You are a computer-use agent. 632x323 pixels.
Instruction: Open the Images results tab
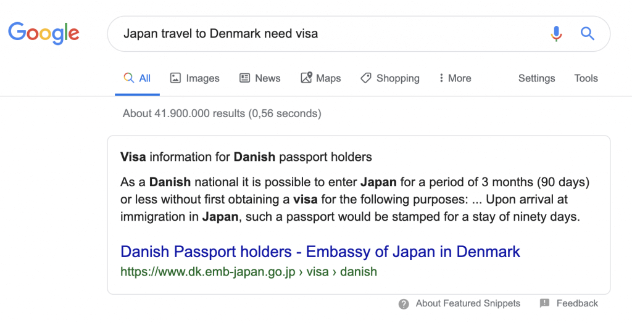click(194, 78)
